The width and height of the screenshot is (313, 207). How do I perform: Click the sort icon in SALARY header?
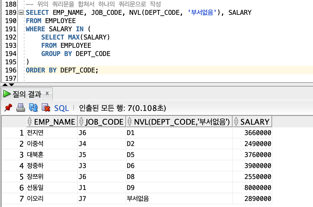[x=236, y=121]
